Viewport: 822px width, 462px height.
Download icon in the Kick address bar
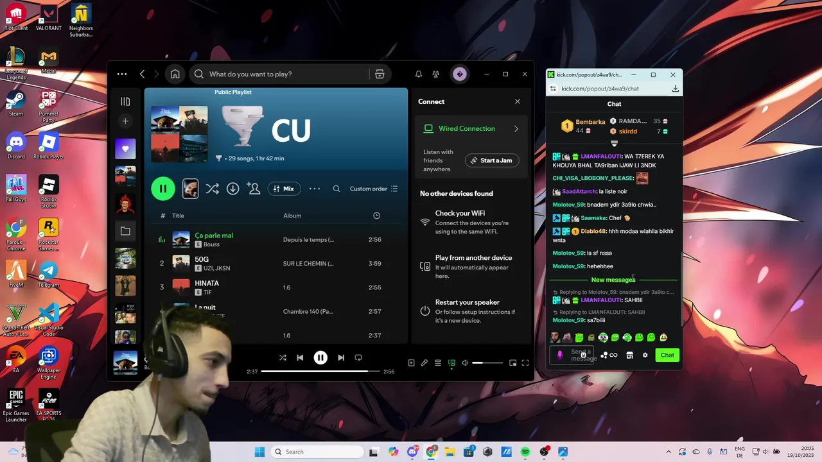(676, 89)
